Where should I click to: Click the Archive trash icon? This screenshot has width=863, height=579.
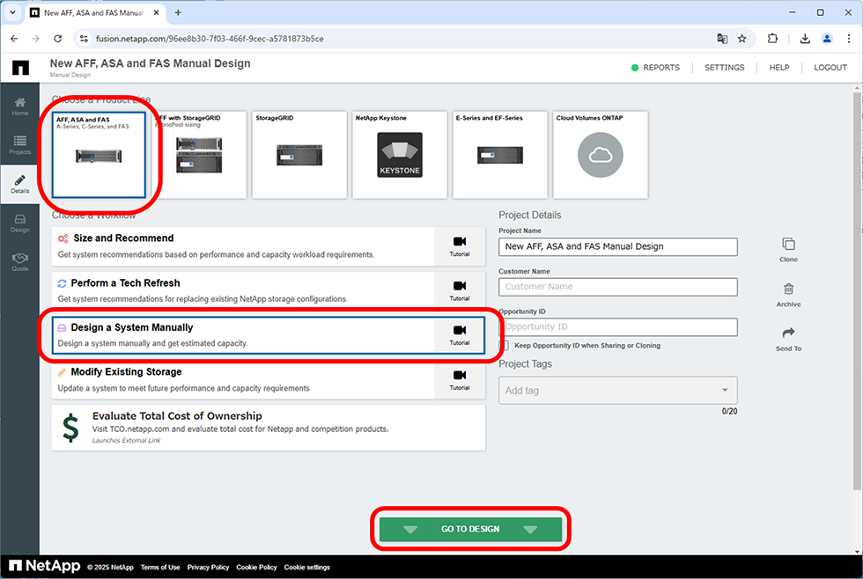click(788, 295)
